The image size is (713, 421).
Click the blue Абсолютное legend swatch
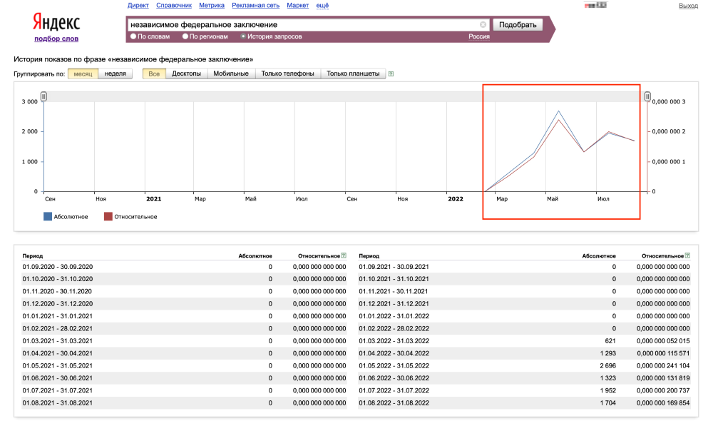[x=48, y=217]
